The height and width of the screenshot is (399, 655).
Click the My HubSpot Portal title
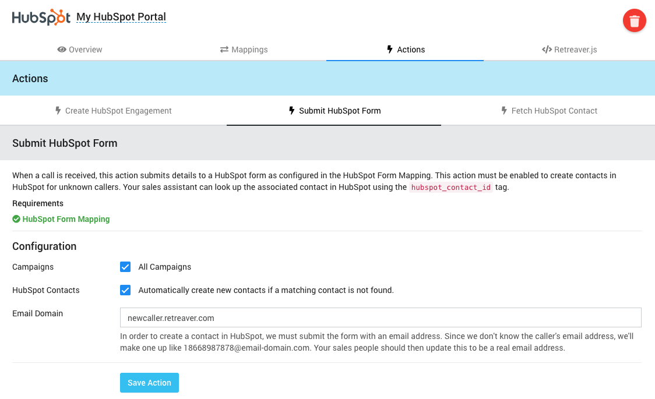coord(121,17)
